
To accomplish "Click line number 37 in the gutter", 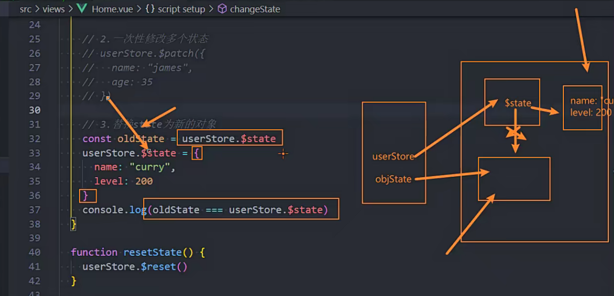I will tap(35, 210).
